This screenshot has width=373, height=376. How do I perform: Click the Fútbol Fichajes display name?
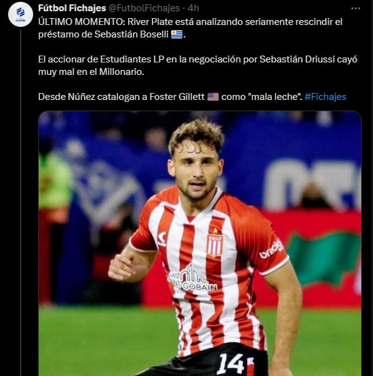tap(72, 8)
